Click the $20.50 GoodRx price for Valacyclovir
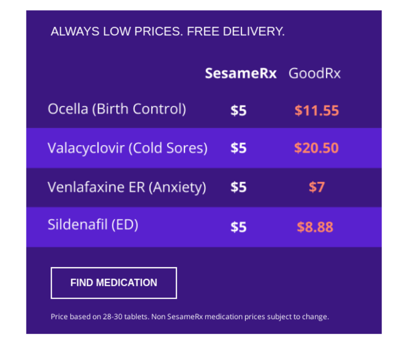408x349 pixels. pos(316,148)
